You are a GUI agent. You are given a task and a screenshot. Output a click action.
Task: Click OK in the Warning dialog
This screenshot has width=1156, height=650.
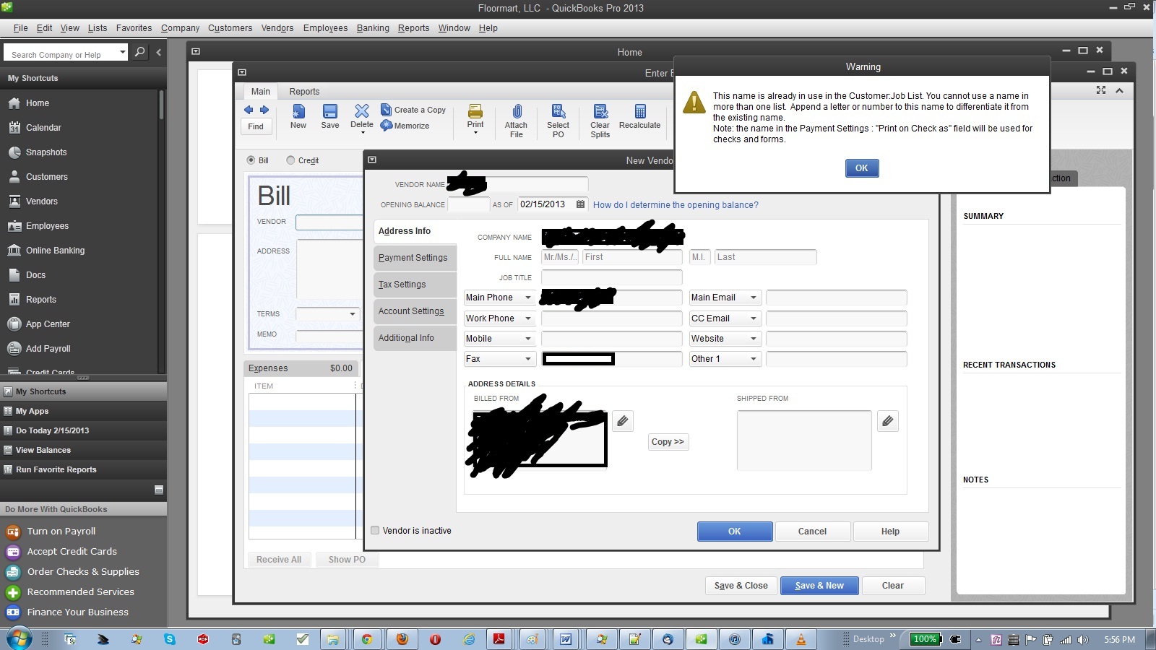click(x=862, y=168)
